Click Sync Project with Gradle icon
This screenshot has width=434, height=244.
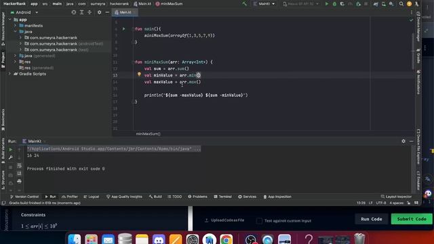[376, 4]
